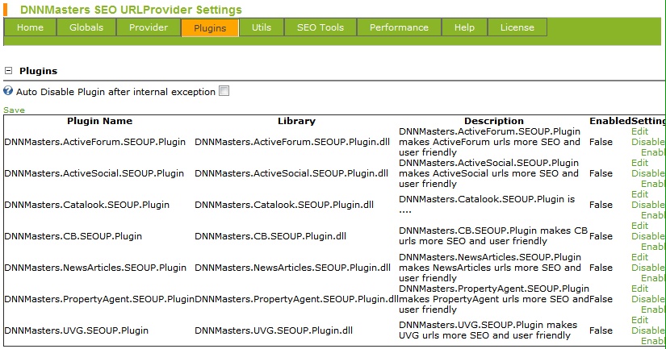Click DNNMasters.Catalook.SEOUP.Plugin.dll library cell

284,205
